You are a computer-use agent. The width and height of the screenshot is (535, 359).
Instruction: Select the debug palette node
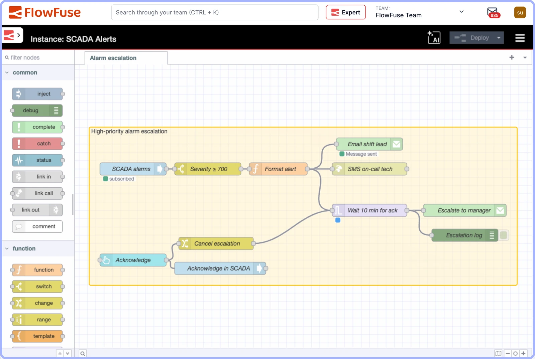[x=37, y=111]
